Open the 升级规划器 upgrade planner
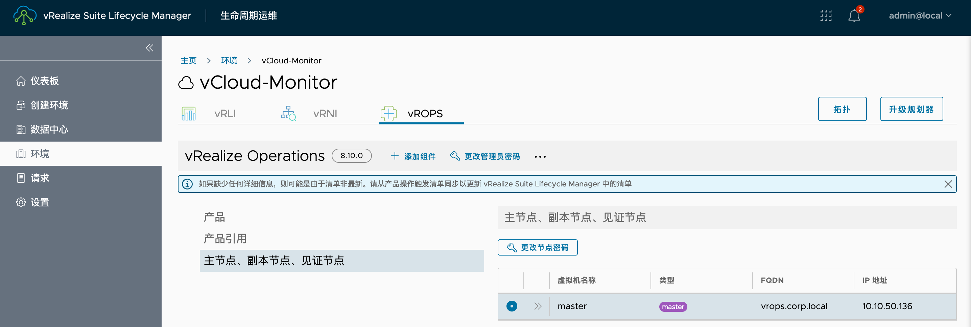971x327 pixels. (911, 109)
